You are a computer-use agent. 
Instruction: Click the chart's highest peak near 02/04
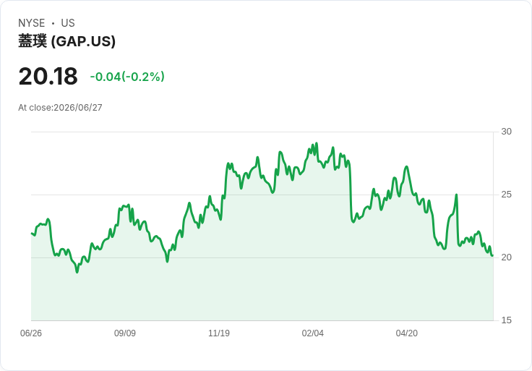(317, 143)
